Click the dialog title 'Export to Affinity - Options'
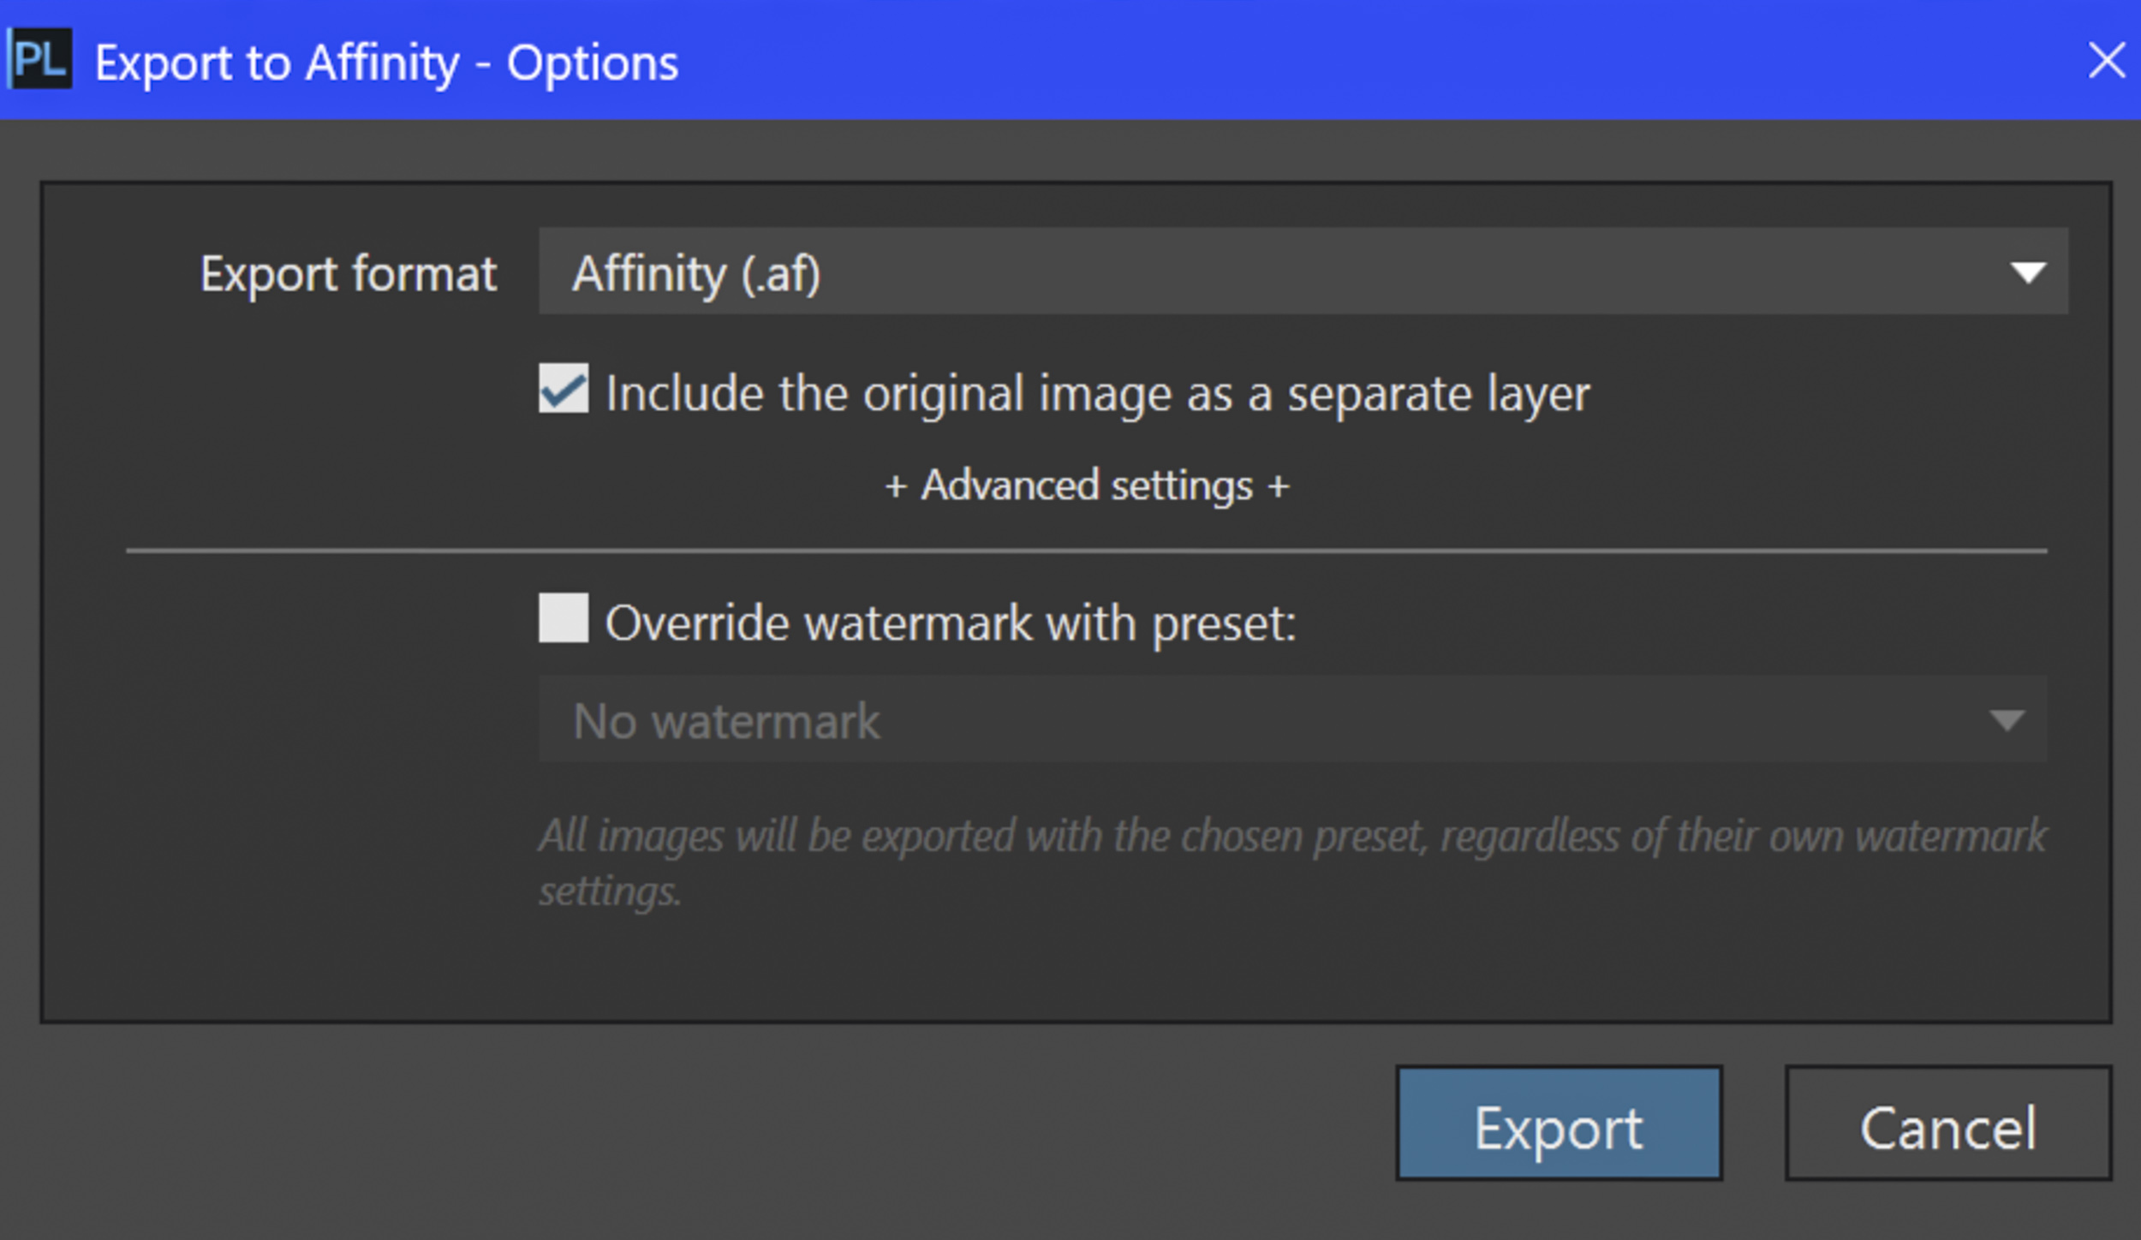 tap(386, 63)
